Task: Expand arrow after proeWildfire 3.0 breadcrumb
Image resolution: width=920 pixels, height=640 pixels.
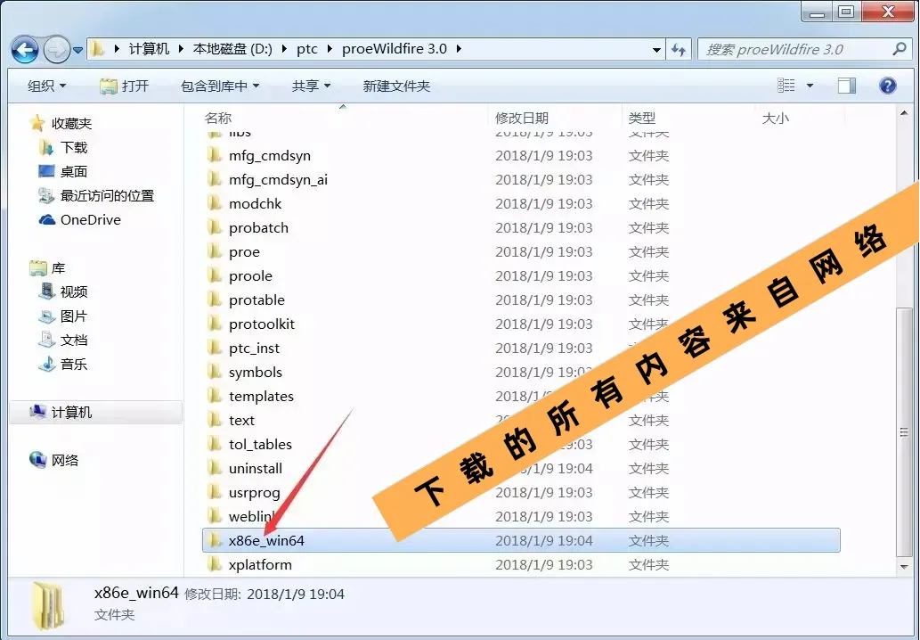Action: 459,49
